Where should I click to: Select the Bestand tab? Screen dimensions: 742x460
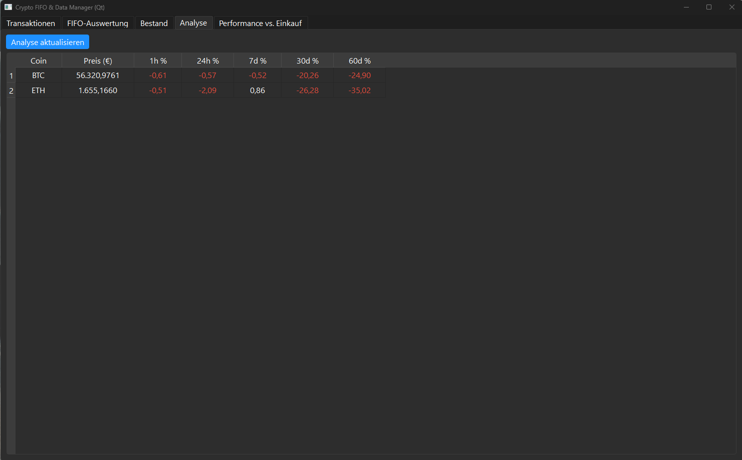154,23
